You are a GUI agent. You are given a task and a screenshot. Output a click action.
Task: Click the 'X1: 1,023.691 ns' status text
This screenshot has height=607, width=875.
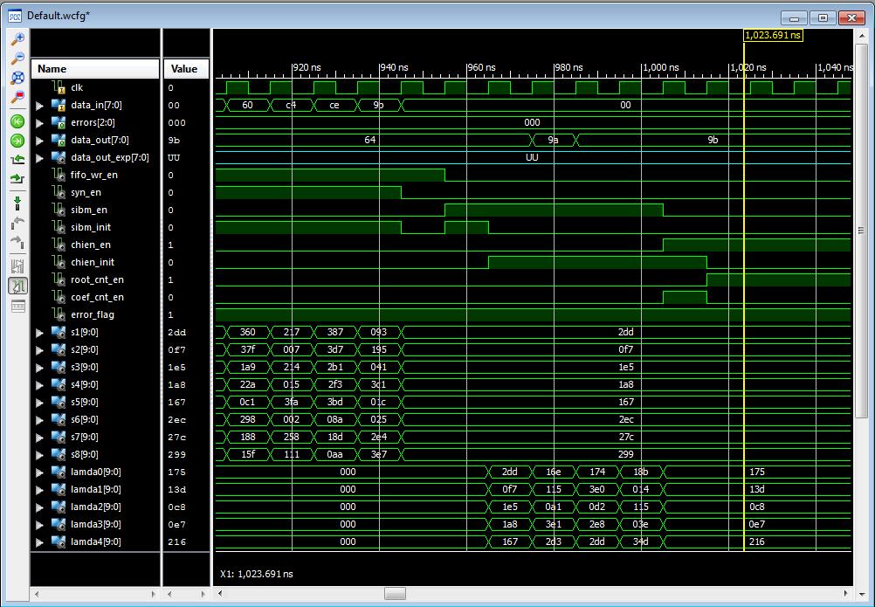(x=257, y=574)
